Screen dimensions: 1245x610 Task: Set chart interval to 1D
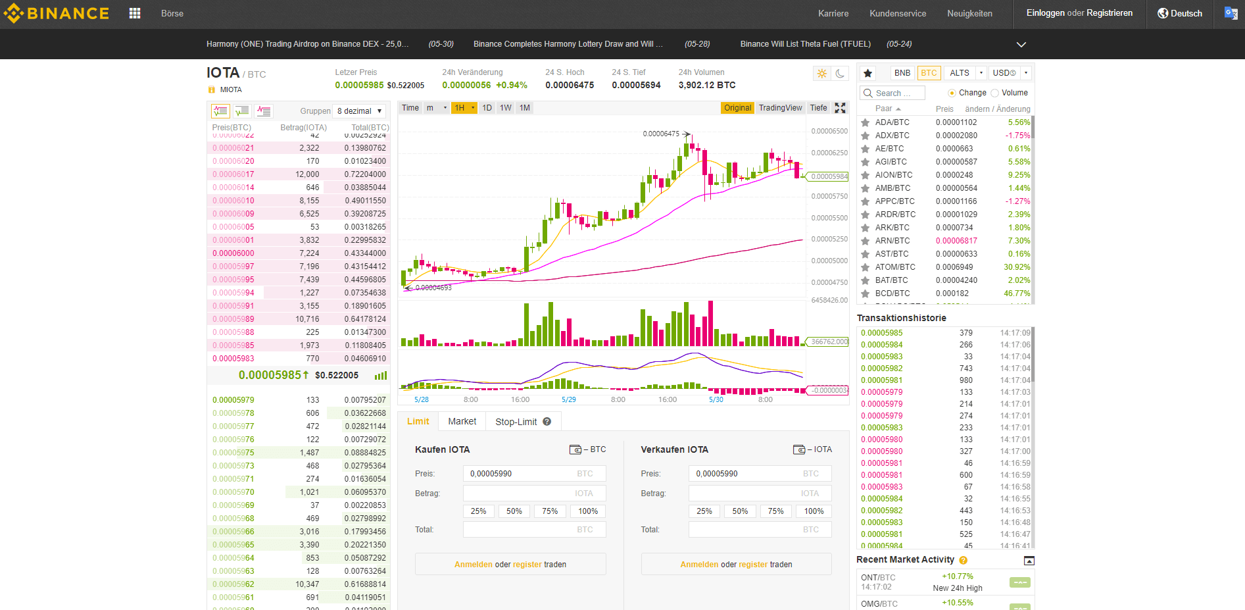coord(487,108)
